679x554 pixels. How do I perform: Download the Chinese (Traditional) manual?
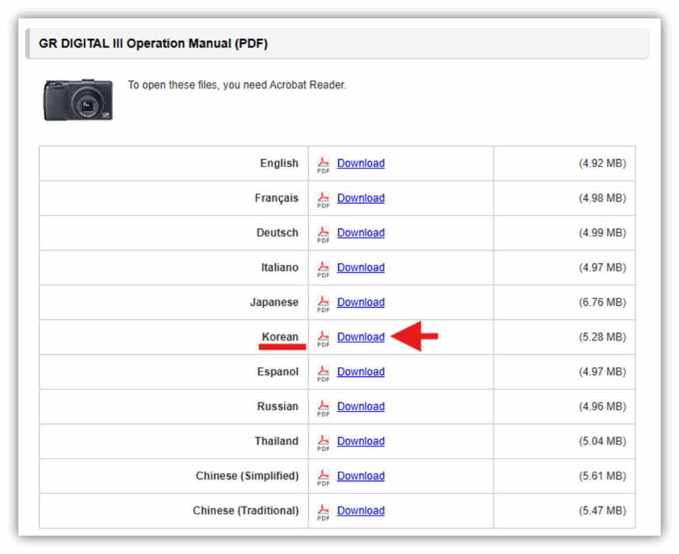tap(361, 510)
